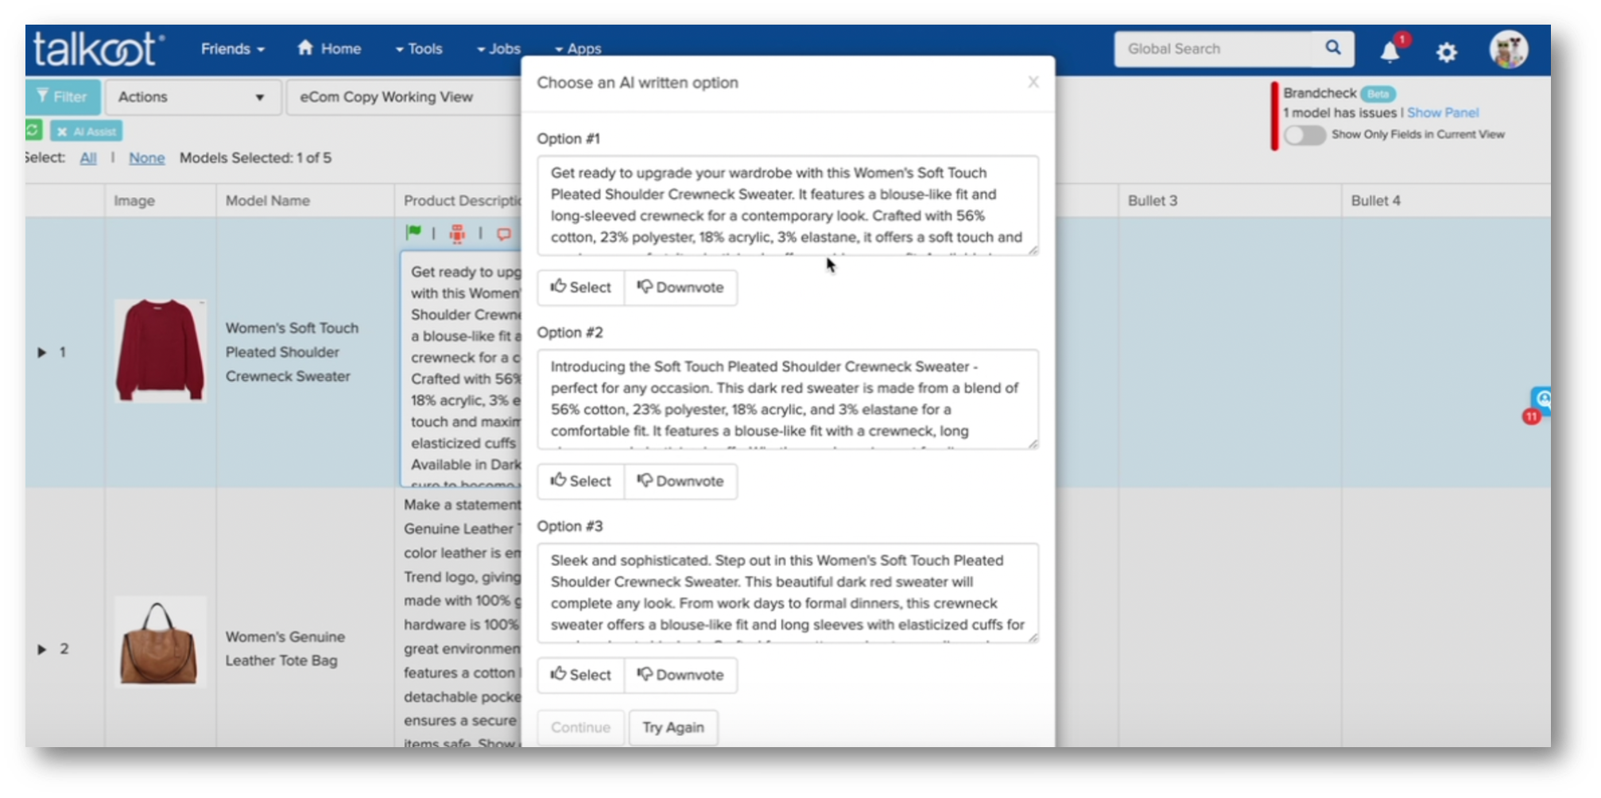Open the eCom Copy Working View selector
1601x798 pixels.
click(x=404, y=97)
